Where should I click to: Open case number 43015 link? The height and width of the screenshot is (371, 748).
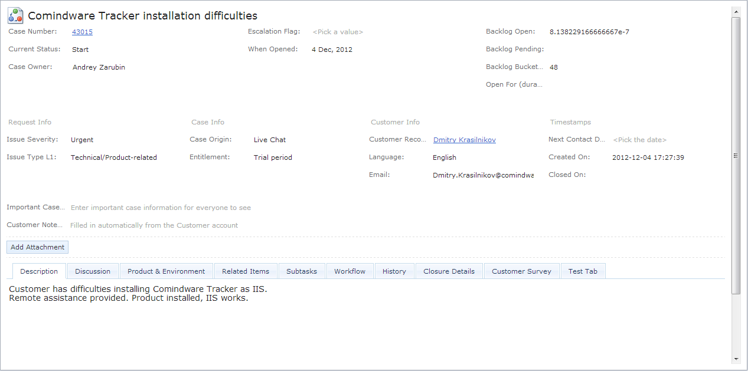tap(82, 32)
